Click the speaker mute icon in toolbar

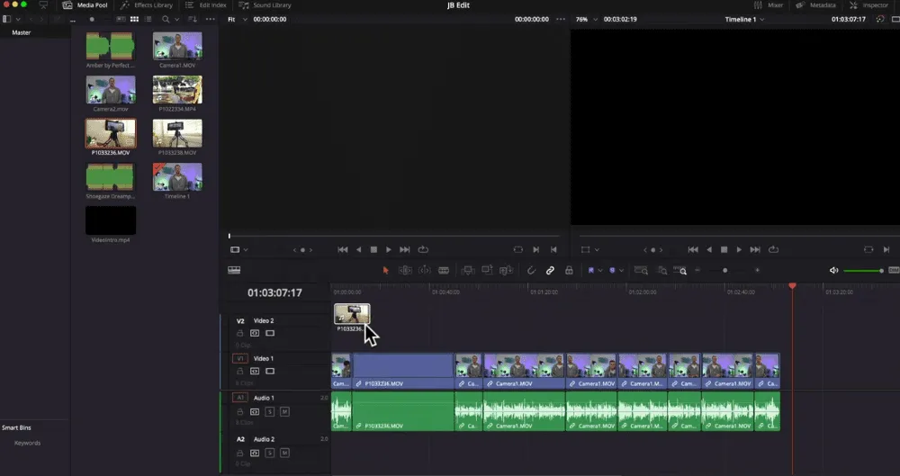pos(833,270)
